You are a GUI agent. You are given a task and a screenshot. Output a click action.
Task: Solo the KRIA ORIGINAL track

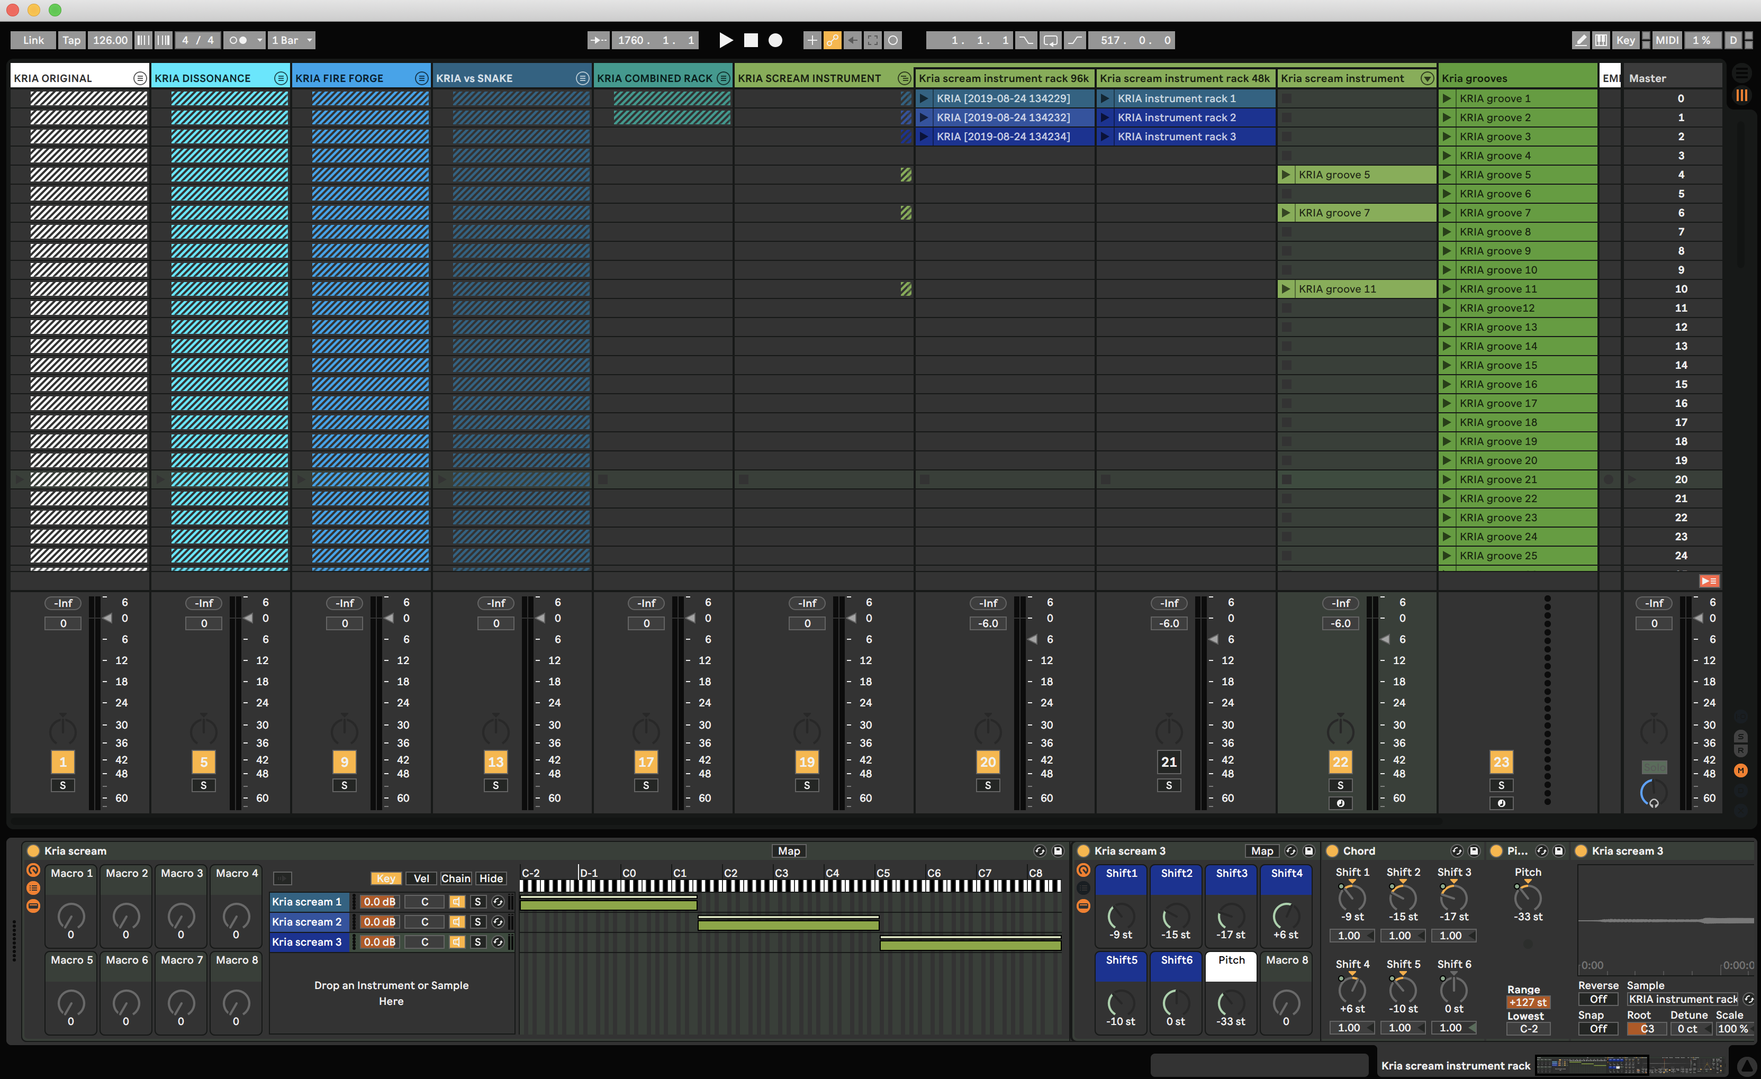63,785
